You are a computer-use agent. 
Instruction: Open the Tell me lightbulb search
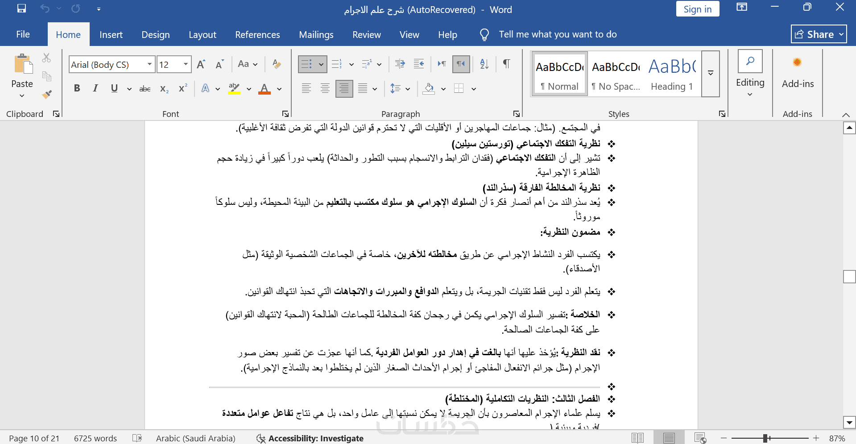pyautogui.click(x=484, y=35)
